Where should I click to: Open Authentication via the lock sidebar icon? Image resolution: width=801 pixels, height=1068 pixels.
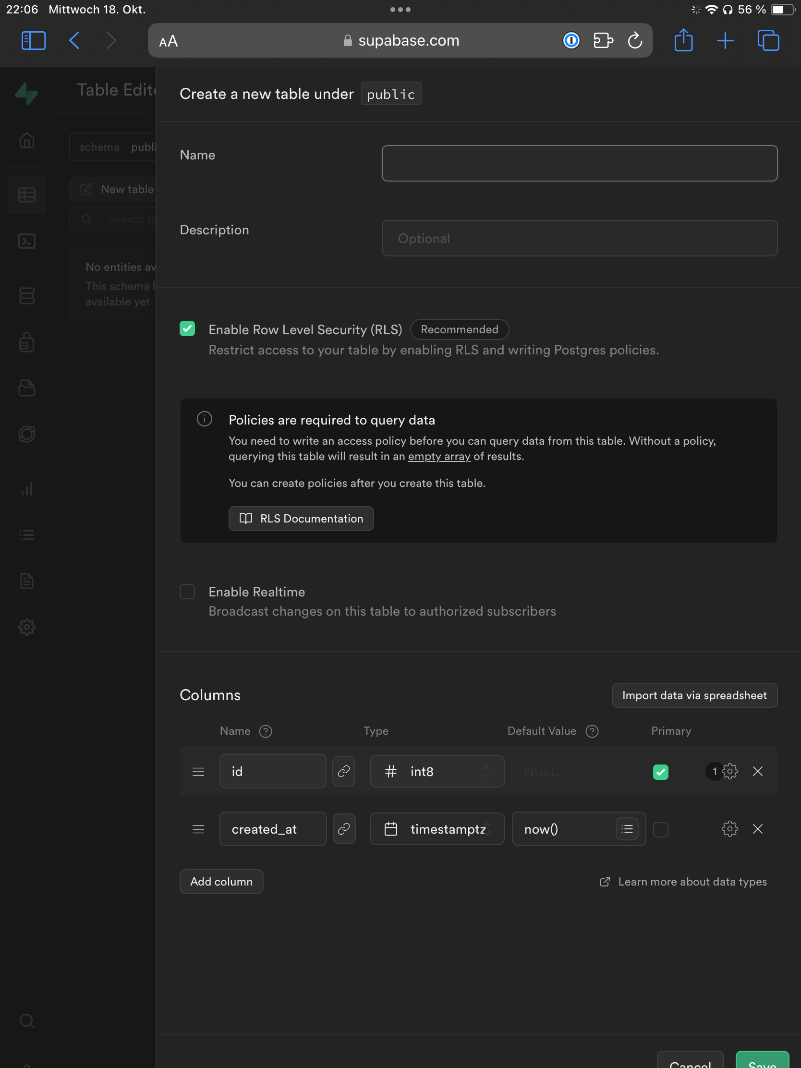(x=26, y=342)
